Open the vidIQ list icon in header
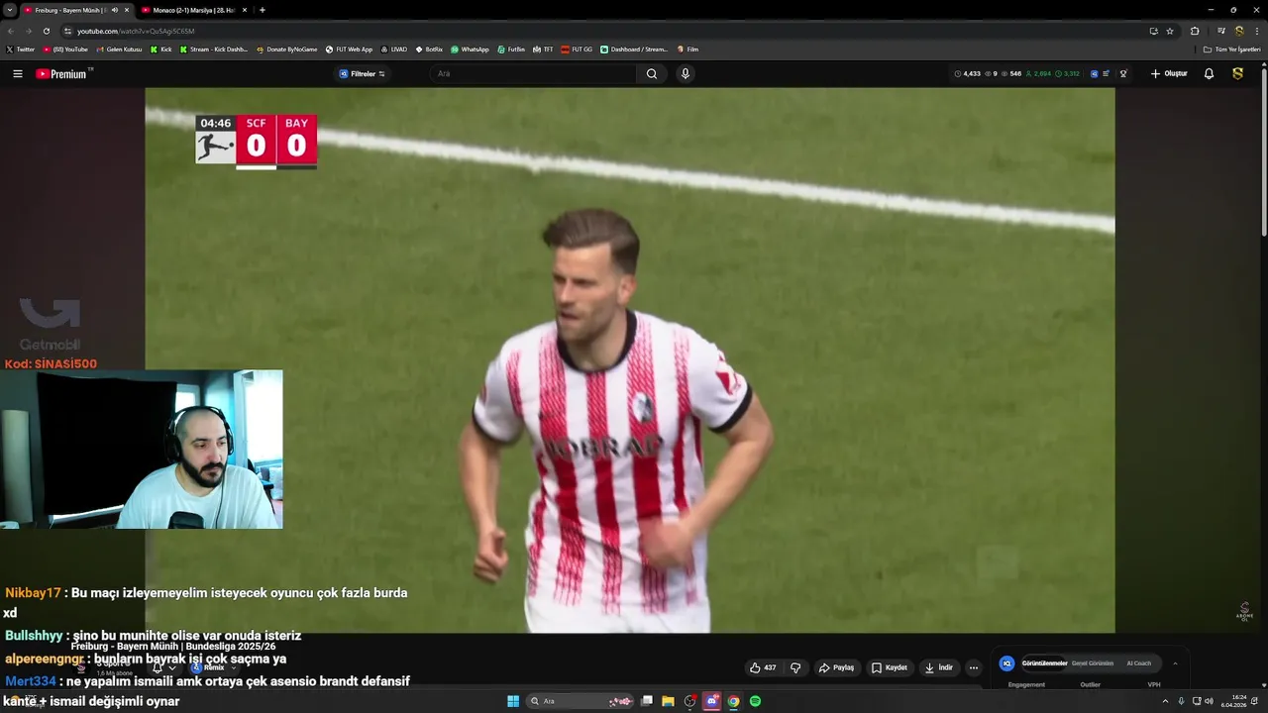Screen dimensions: 1268x713 point(1107,74)
